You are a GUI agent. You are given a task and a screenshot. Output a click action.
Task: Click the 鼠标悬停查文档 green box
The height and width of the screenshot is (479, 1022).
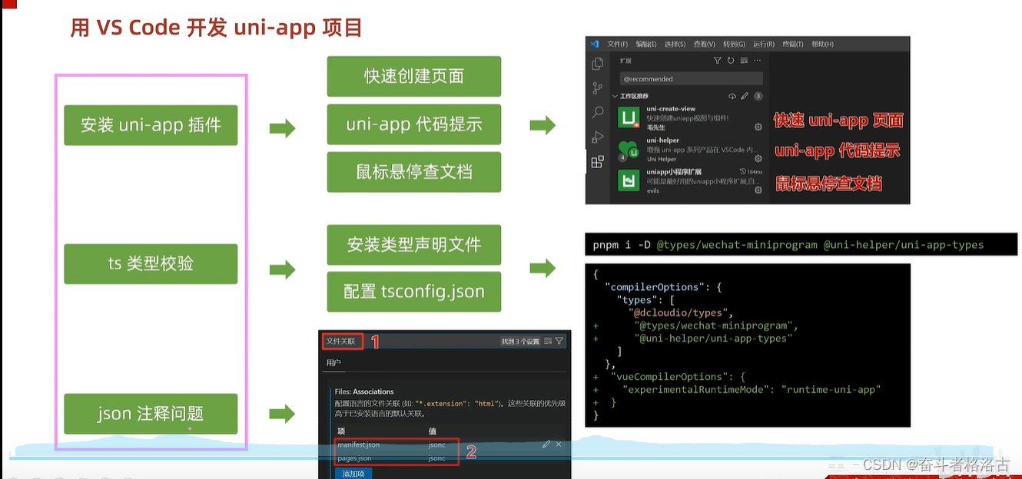414,171
